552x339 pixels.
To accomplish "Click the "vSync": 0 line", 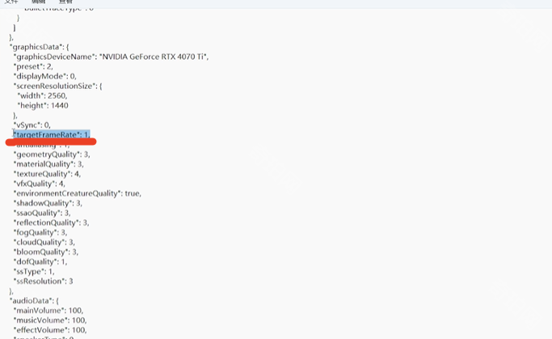I will [32, 125].
